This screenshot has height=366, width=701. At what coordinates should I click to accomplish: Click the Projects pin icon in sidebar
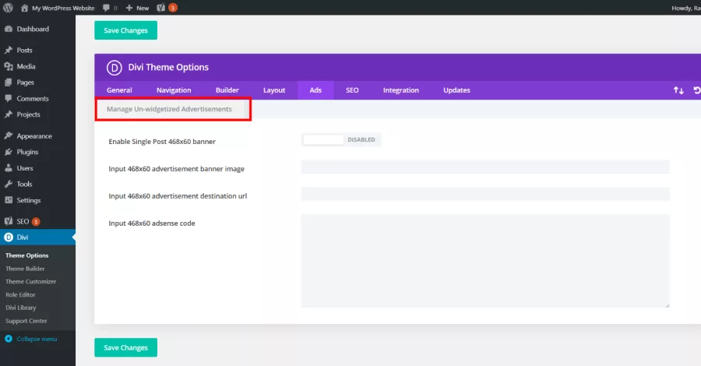pos(9,114)
